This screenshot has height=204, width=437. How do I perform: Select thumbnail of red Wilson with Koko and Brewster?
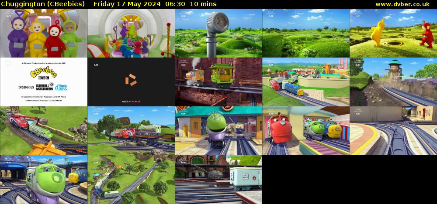coord(306,131)
